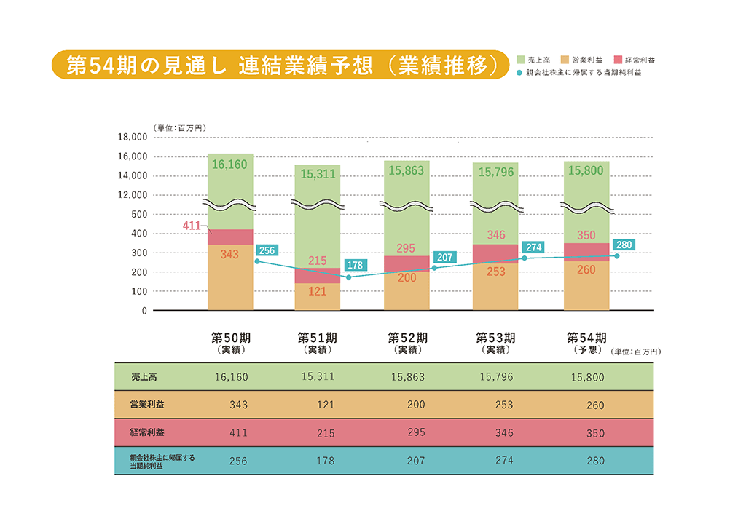Click the 経常利益 row label in the table
Viewport: 746px width, 527px height.
coord(148,432)
